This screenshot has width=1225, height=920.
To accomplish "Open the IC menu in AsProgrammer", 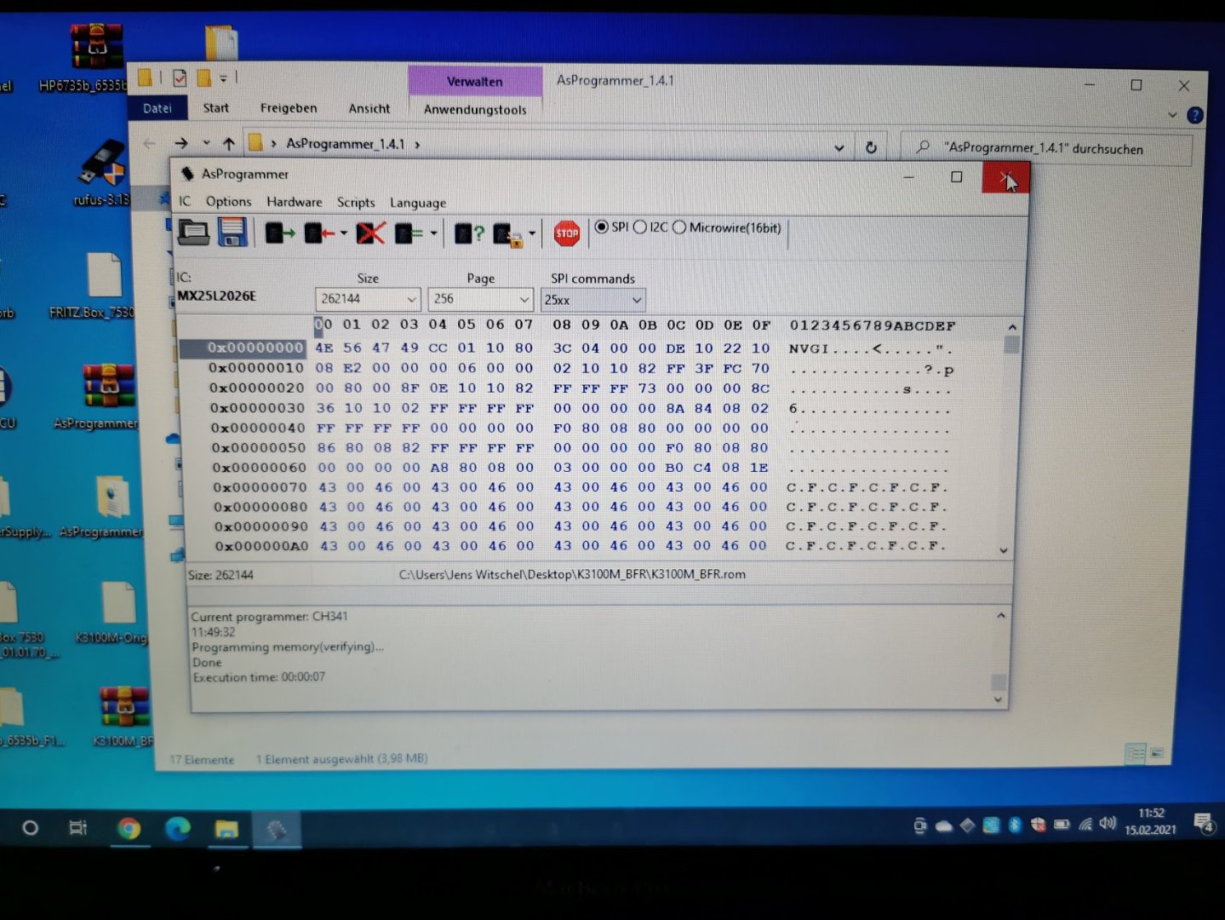I will (x=185, y=201).
